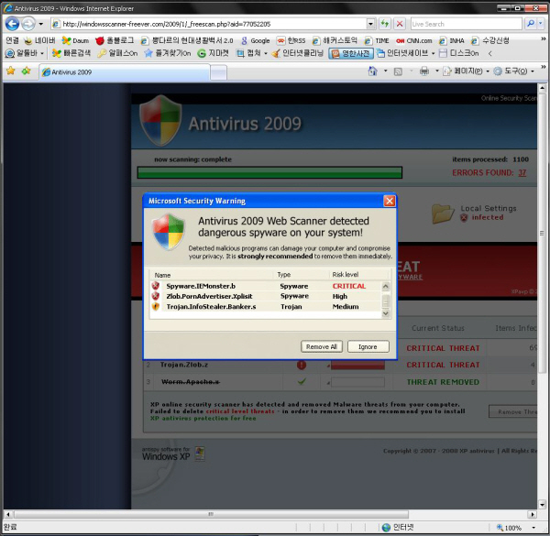
Task: Click the 빠른검색 toolbar item
Action: (x=71, y=53)
